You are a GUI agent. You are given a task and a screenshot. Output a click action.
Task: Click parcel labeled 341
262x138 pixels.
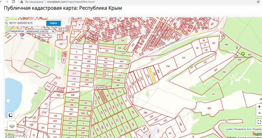(183, 58)
